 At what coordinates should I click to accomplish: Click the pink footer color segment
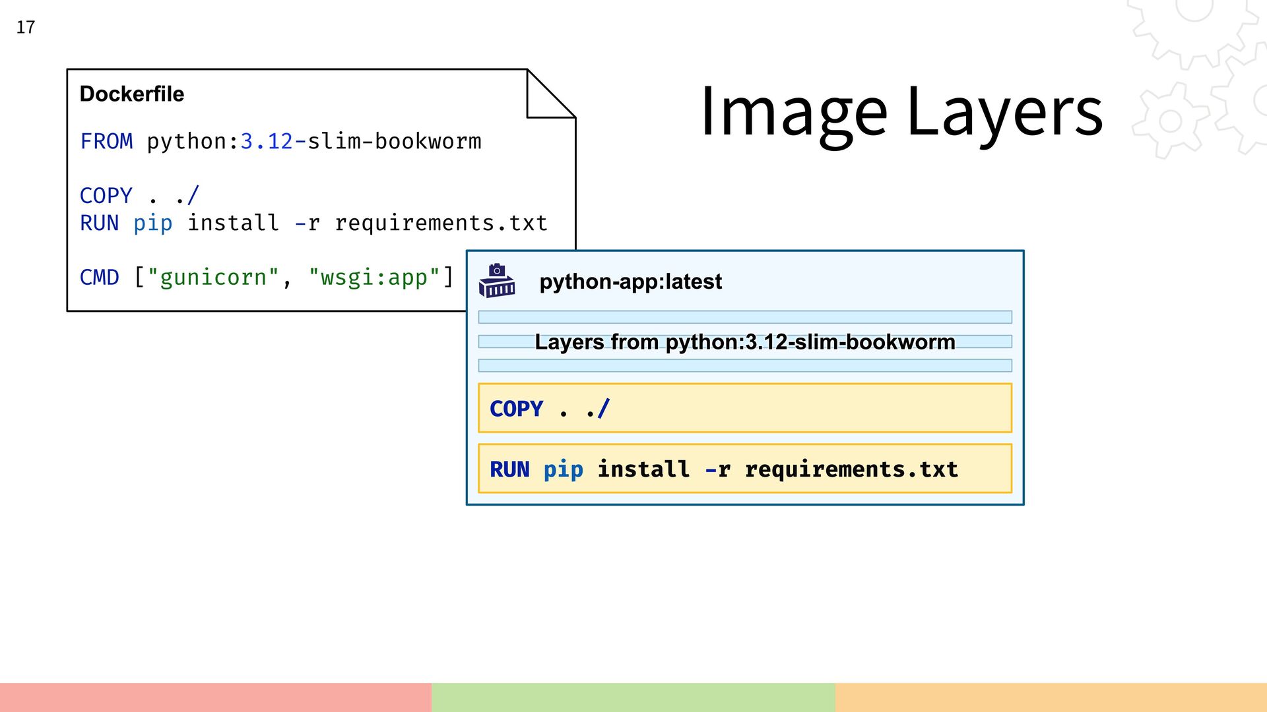216,697
